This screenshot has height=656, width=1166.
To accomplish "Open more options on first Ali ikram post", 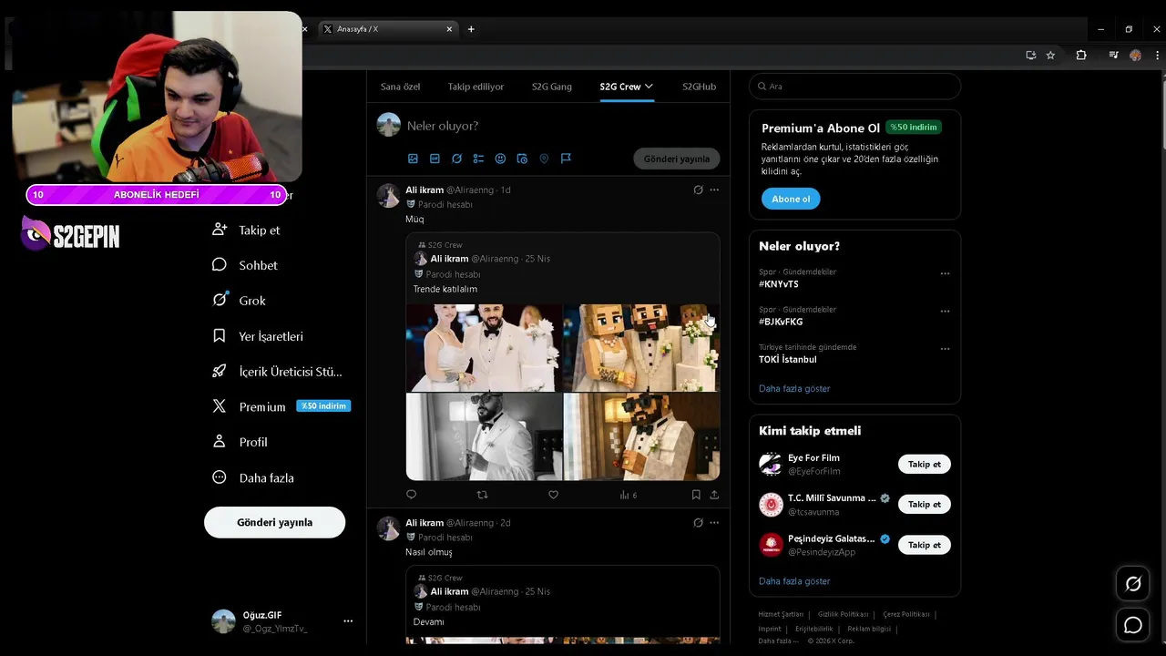I will tap(714, 190).
